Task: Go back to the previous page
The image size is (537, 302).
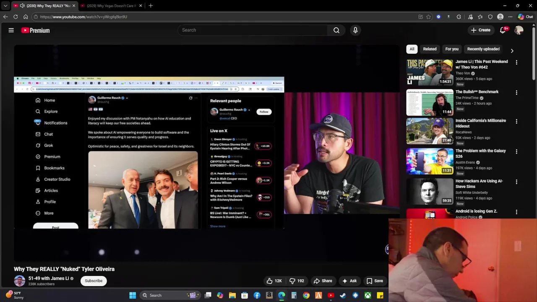Action: coord(5,17)
